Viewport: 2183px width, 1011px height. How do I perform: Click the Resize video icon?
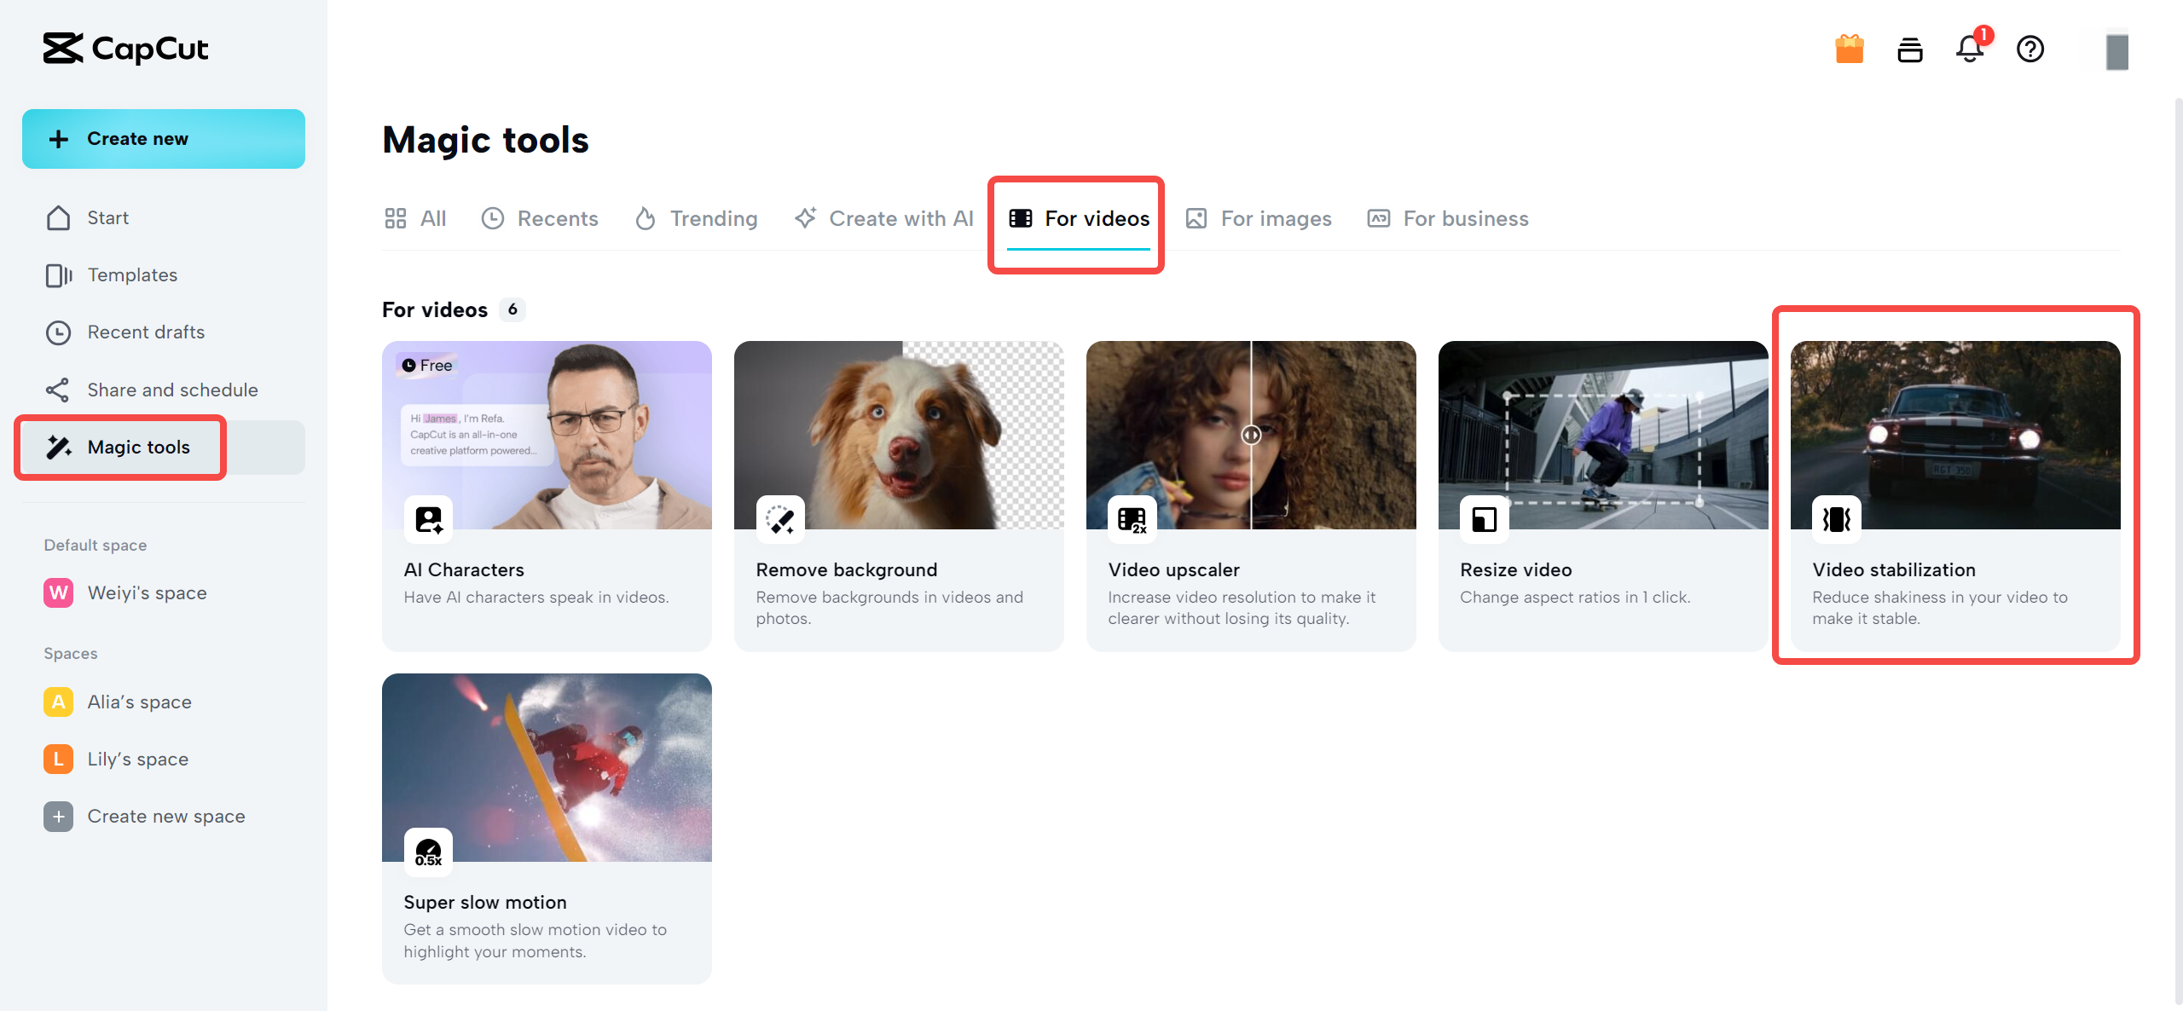coord(1484,519)
